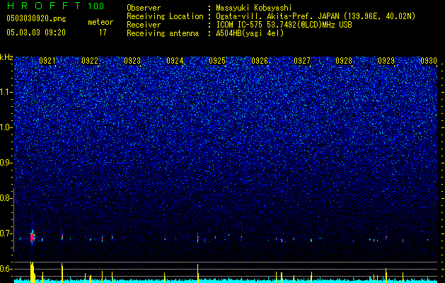Image resolution: width=445 pixels, height=283 pixels.
Task: Click the Receiving Location text Ogata-vill. Akita-Pref.
Action: point(264,17)
